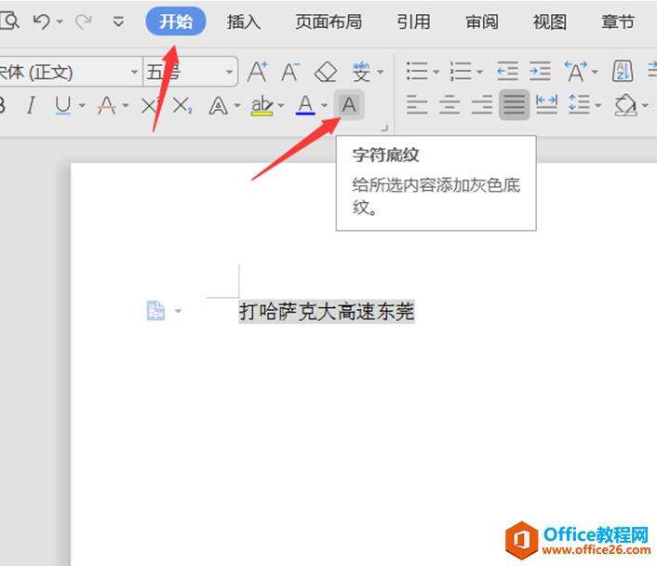
Task: Apply numbered list
Action: pos(461,72)
